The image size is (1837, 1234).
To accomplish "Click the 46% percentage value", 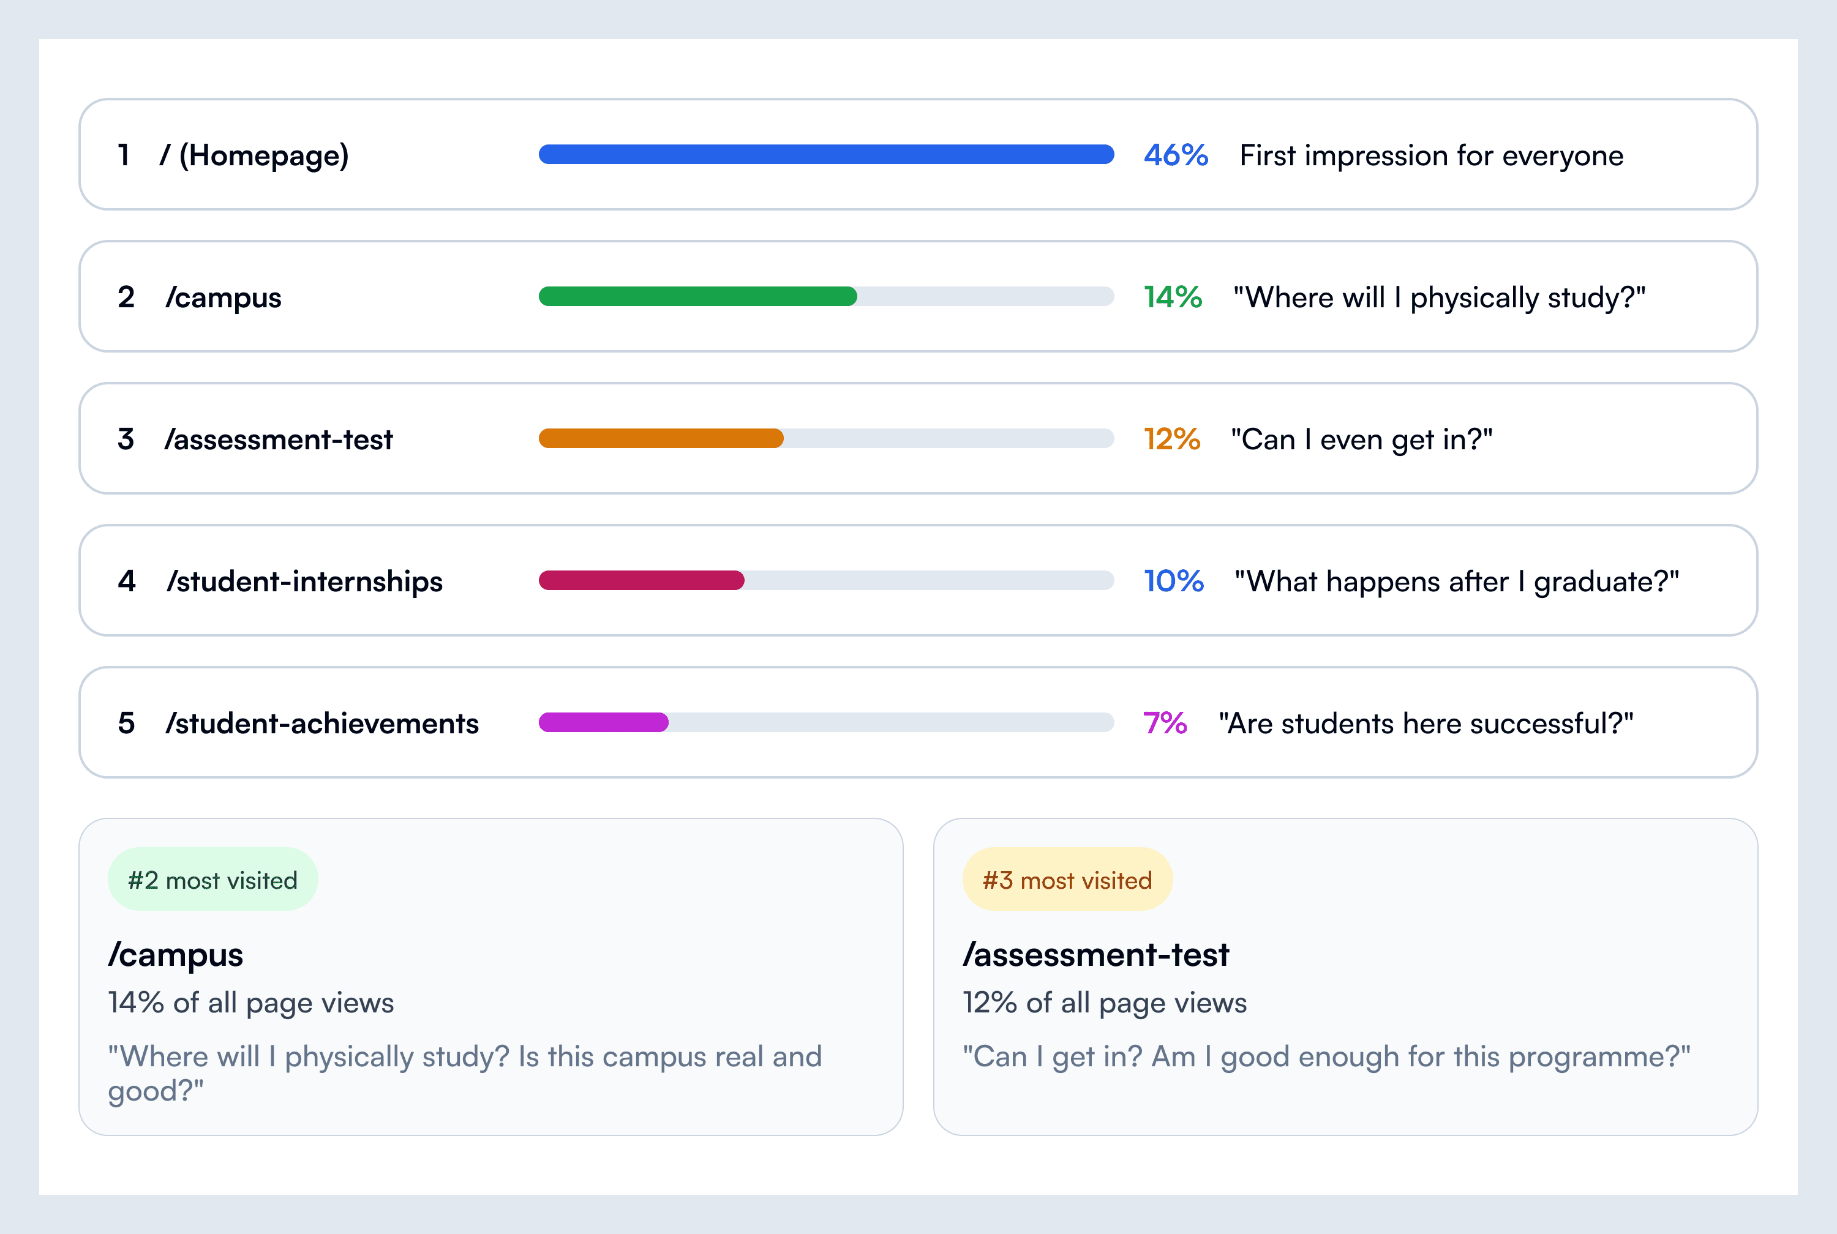I will (1175, 155).
